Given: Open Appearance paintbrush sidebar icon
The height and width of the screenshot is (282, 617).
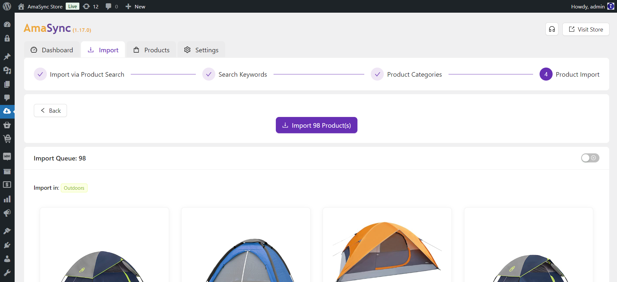Looking at the screenshot, I should [x=7, y=231].
